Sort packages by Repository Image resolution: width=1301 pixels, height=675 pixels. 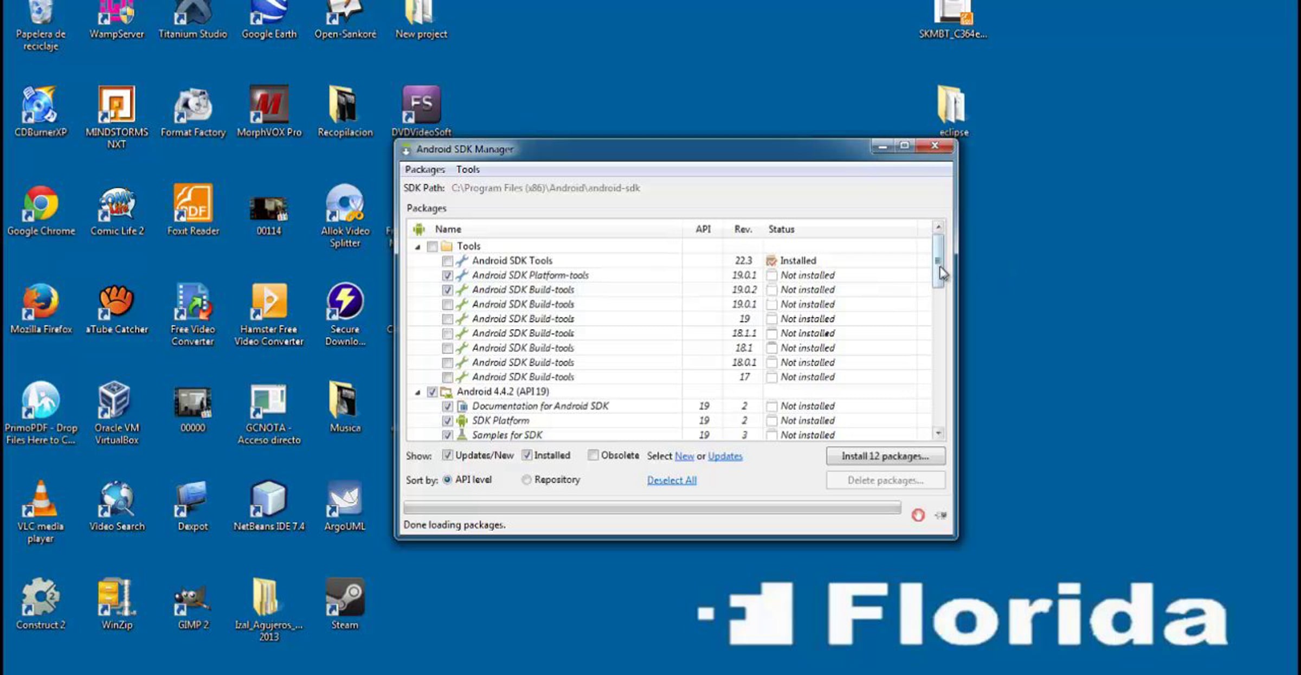click(526, 480)
